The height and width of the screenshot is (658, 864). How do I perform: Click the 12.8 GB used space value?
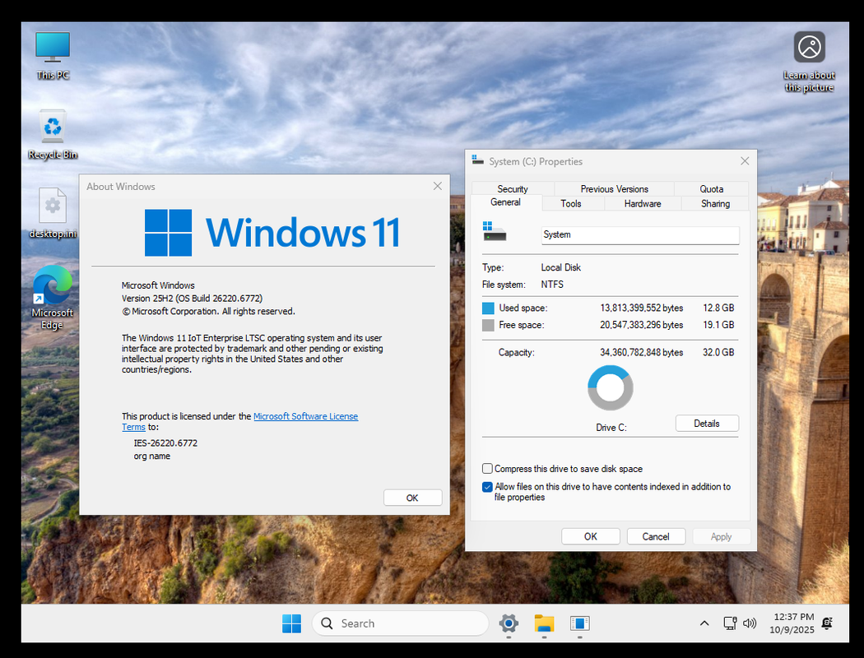click(718, 308)
